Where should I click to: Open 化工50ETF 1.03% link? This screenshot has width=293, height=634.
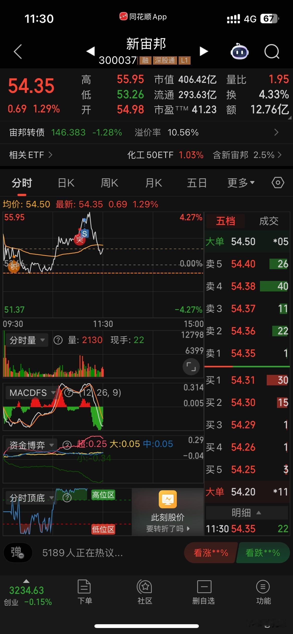tap(165, 155)
